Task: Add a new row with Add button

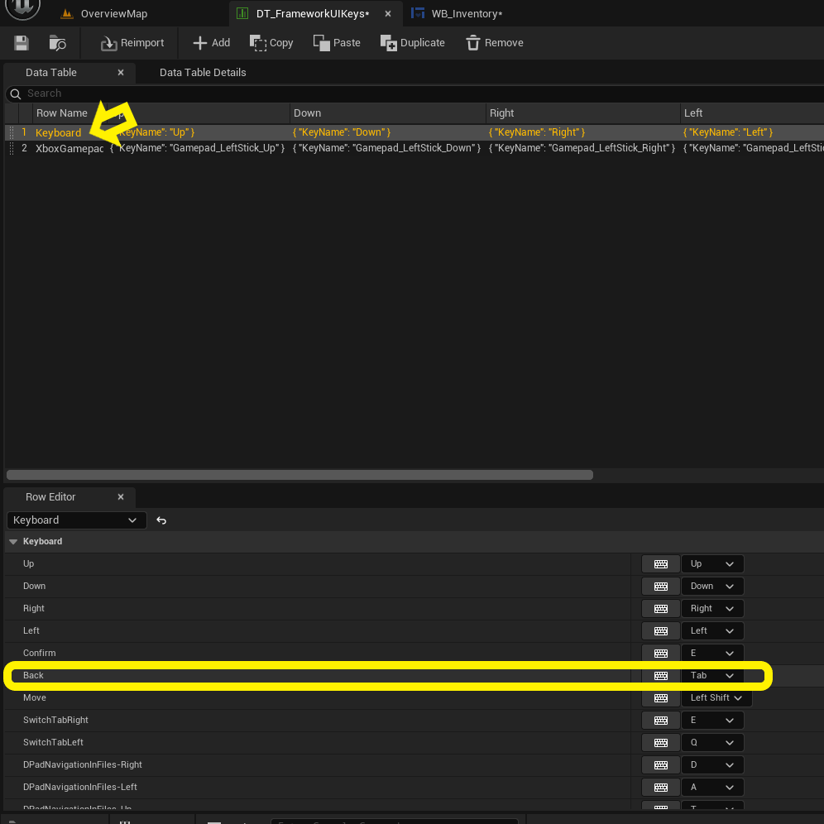Action: coord(211,43)
